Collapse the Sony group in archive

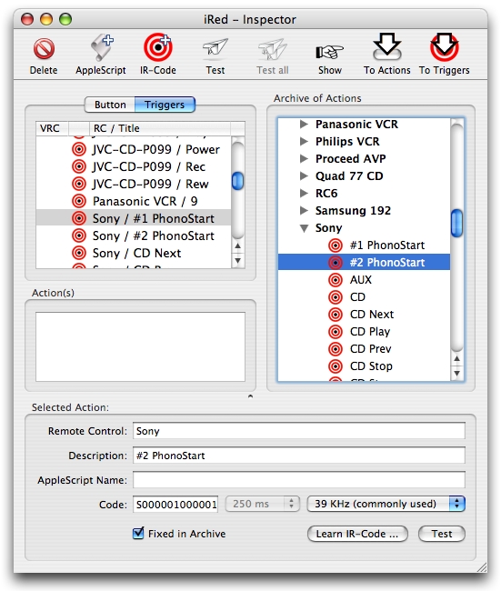304,228
